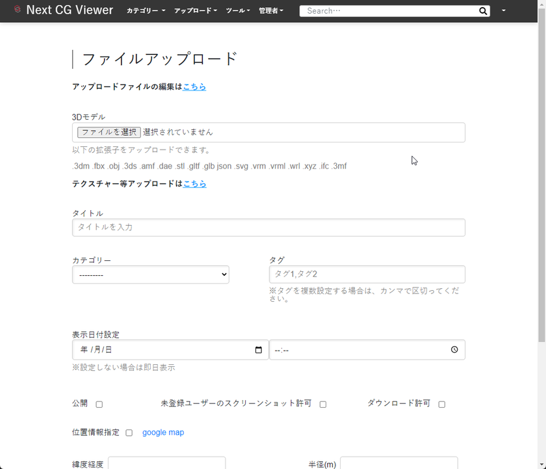Viewport: 546px width, 469px height.
Task: Open the user dropdown arrow at the right of the navbar
Action: click(x=504, y=10)
